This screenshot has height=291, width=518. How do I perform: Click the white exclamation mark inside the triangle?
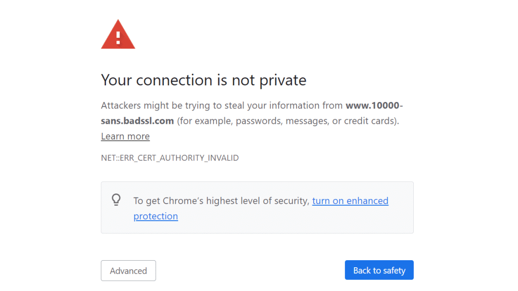pyautogui.click(x=118, y=36)
